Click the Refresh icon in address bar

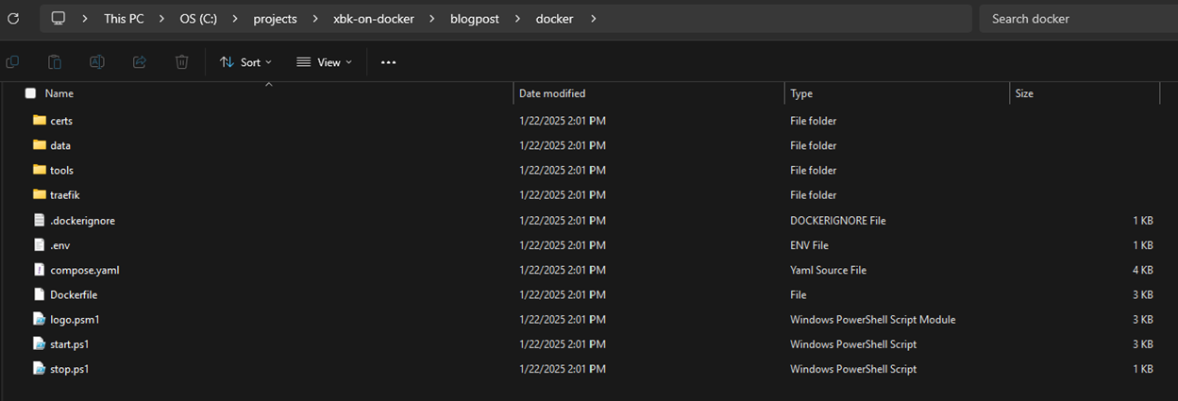(x=13, y=18)
